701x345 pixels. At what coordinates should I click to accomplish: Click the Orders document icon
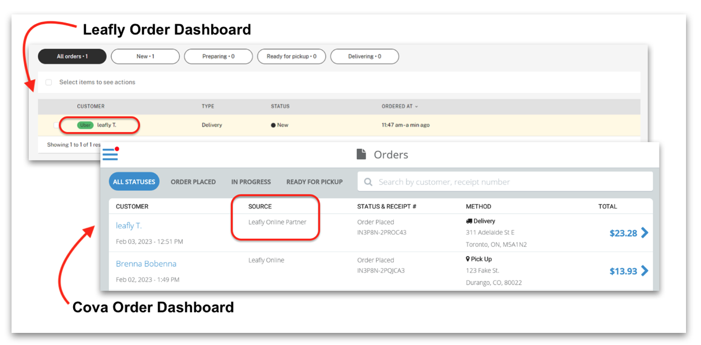(361, 154)
